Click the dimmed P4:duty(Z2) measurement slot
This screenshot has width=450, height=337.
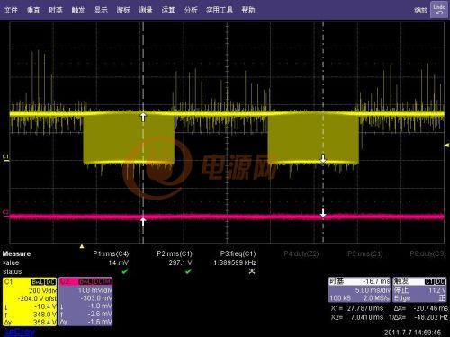point(301,254)
